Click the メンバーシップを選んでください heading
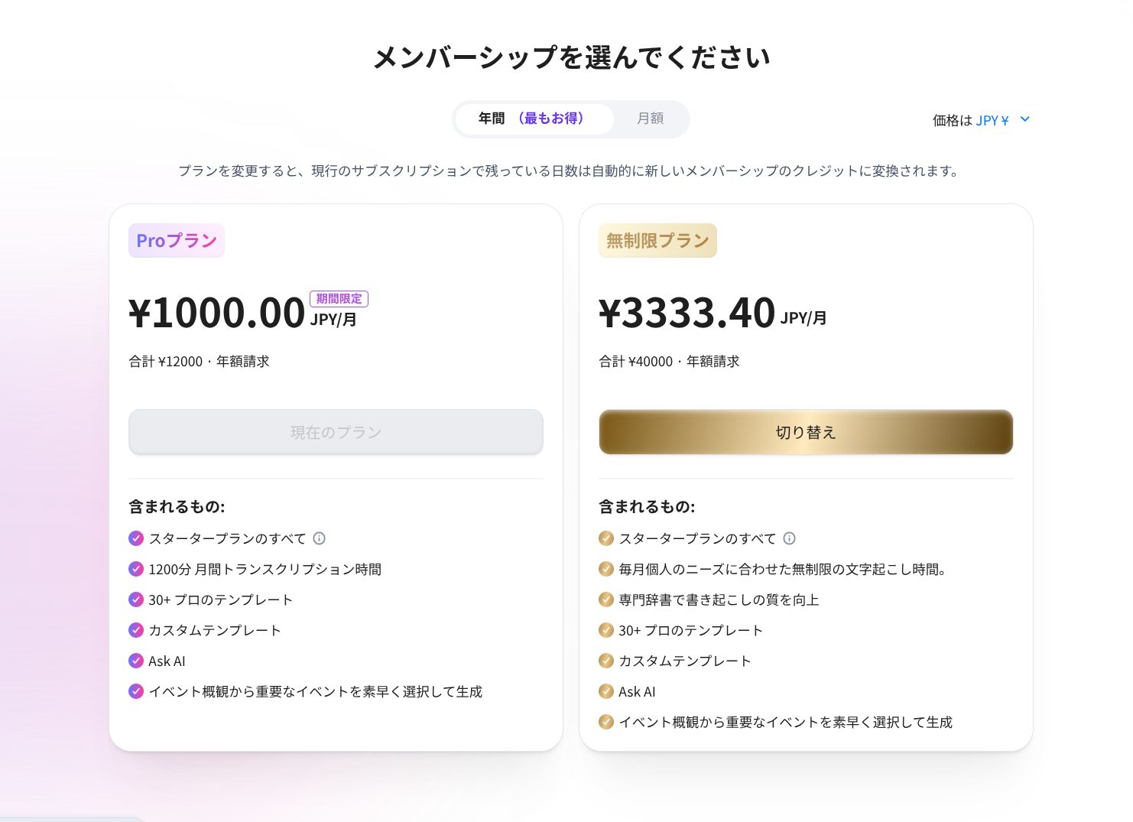 pyautogui.click(x=571, y=57)
